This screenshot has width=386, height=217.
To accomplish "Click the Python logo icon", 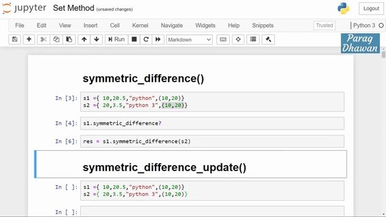I will click(x=343, y=8).
